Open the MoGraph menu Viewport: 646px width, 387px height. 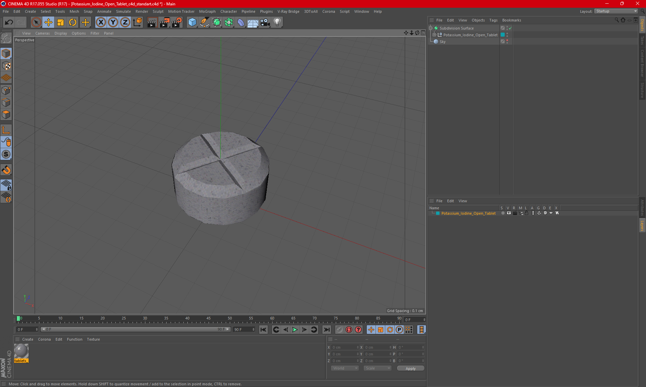(207, 11)
